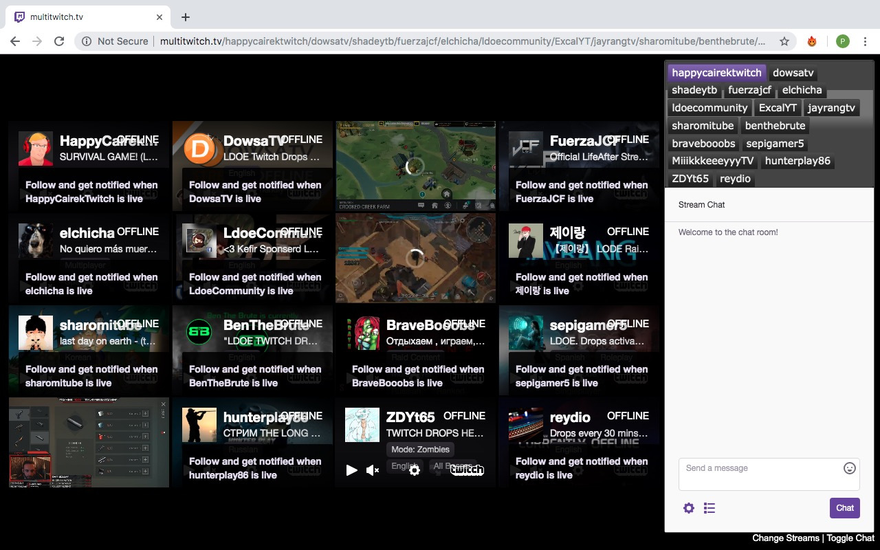This screenshot has width=880, height=550.
Task: Click "No quiero más muer…" stream title
Action: pos(109,249)
